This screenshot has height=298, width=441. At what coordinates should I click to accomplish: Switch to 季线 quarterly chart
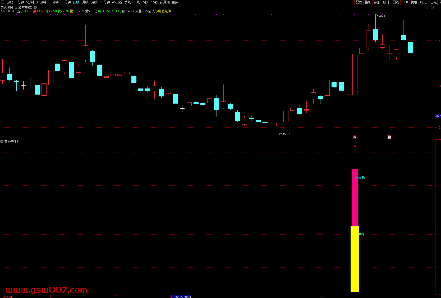(x=128, y=2)
